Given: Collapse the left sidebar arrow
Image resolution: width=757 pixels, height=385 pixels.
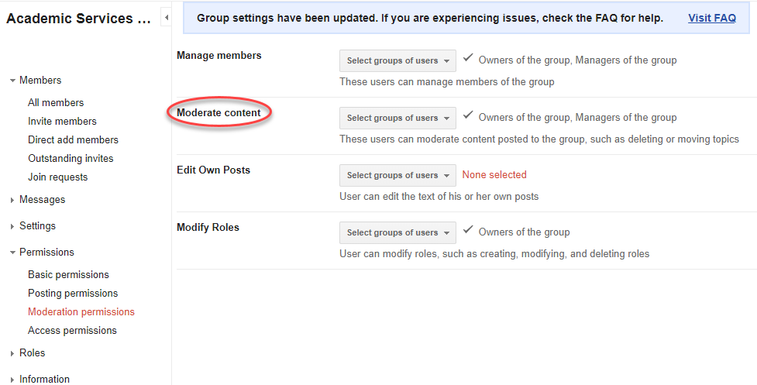Looking at the screenshot, I should 167,17.
